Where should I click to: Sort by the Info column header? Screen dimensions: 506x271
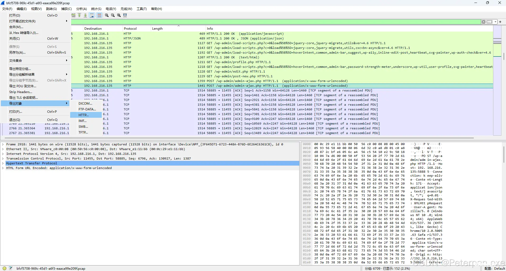click(x=349, y=28)
